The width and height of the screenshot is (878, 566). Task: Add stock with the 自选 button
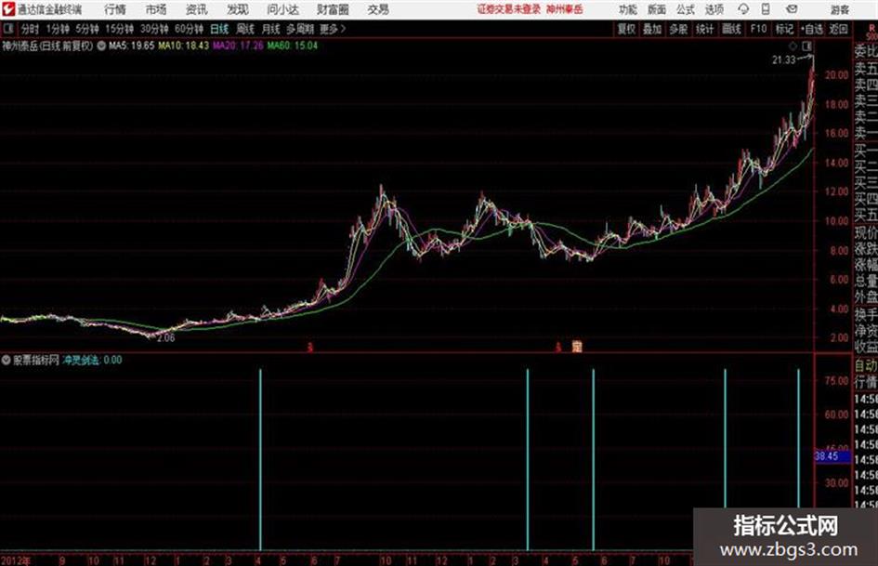pos(812,29)
